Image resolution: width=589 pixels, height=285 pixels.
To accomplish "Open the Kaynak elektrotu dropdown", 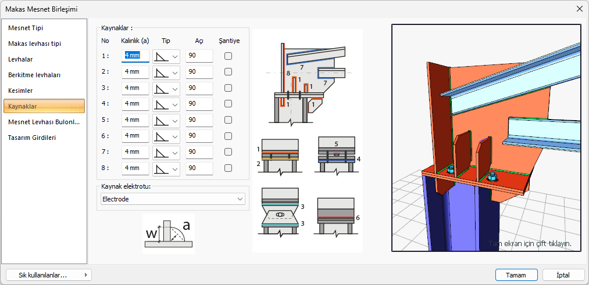I will pos(173,199).
